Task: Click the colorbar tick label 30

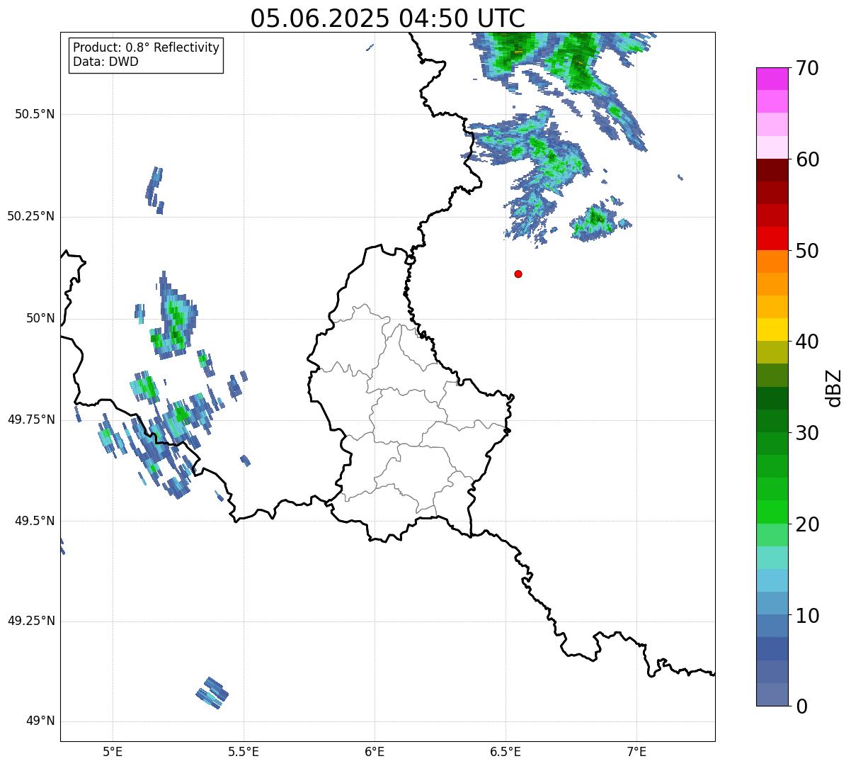Action: point(807,433)
